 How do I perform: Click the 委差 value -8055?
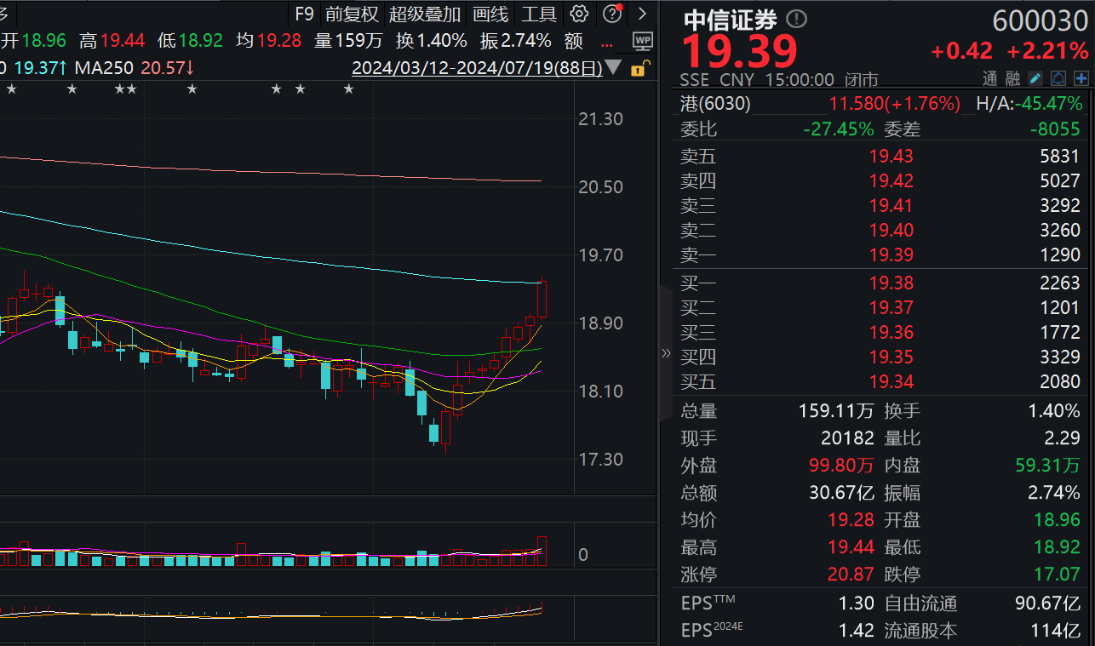pos(1056,129)
